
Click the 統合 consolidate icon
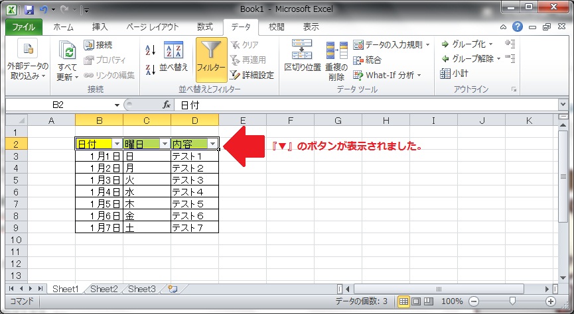pos(358,60)
